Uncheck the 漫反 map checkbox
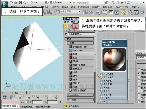Viewport: 146px width, 109px height. click(139, 73)
